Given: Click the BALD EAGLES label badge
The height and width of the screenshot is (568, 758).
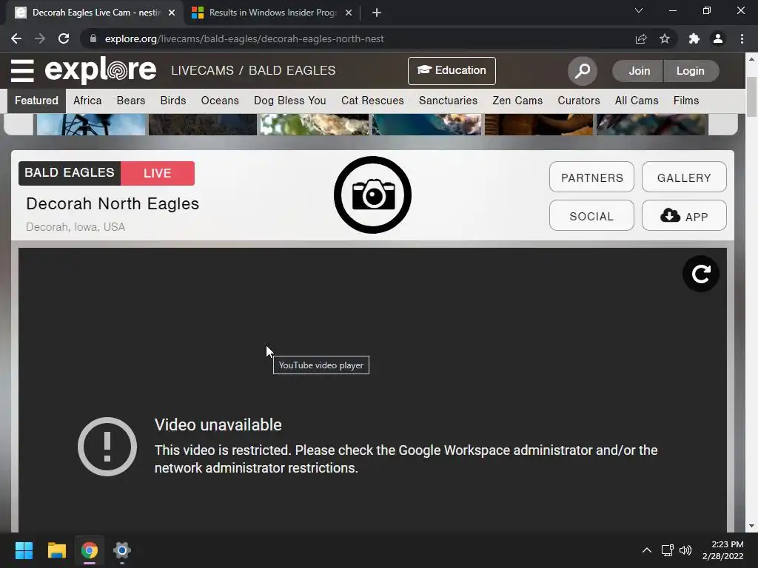Looking at the screenshot, I should coord(70,173).
